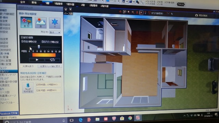Click the 光源をチェック前に戻す button

coord(50,66)
